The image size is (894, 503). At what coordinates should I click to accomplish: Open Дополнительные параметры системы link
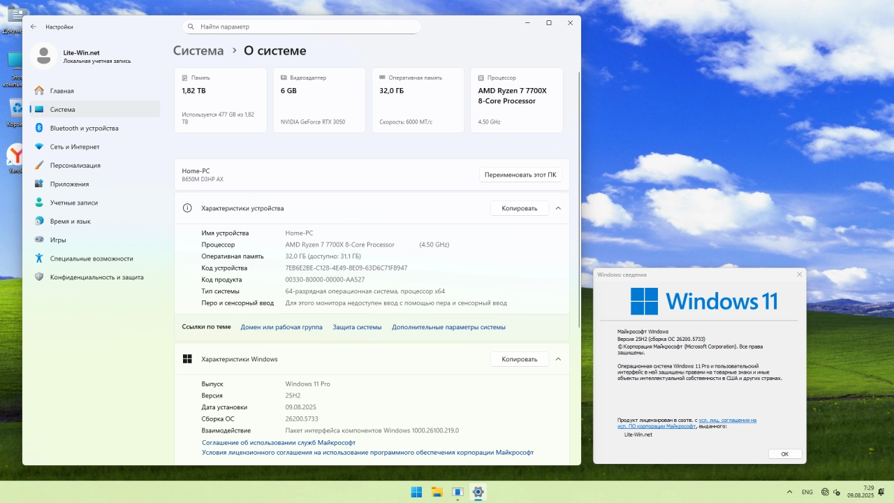click(448, 327)
